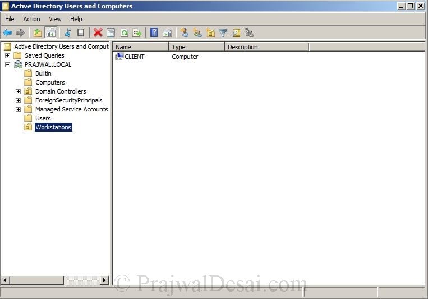Expand Saved Queries node
The height and width of the screenshot is (299, 428).
(8, 55)
